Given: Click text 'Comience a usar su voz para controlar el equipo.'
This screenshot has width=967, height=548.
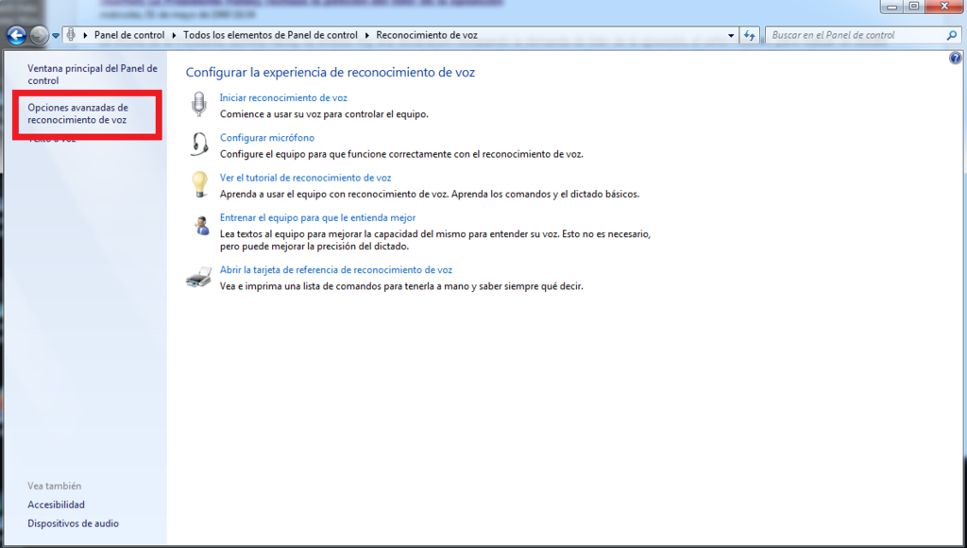Looking at the screenshot, I should click(x=325, y=114).
